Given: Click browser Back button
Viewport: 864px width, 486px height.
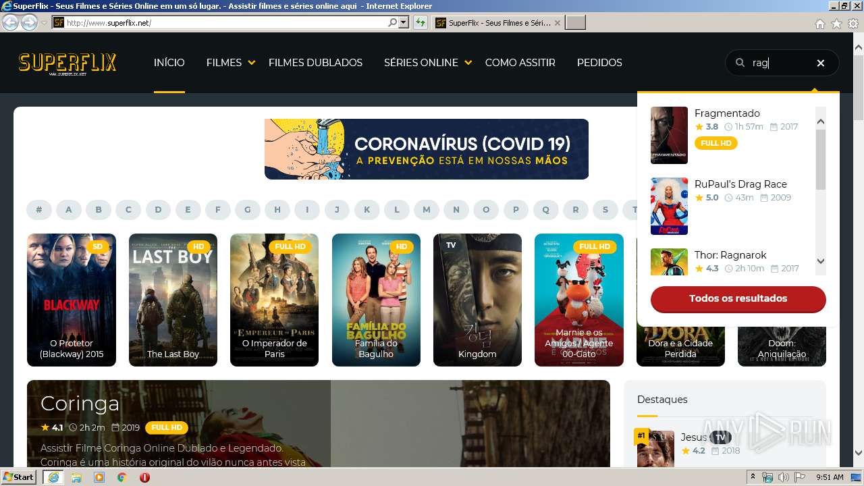Looking at the screenshot, I should pyautogui.click(x=11, y=22).
